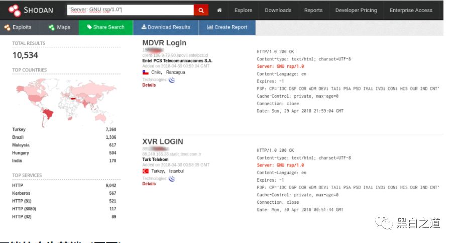Click hostname client-186-9-79-90.imovil.entelpcs.cl
Image resolution: width=455 pixels, height=243 pixels.
[175, 55]
